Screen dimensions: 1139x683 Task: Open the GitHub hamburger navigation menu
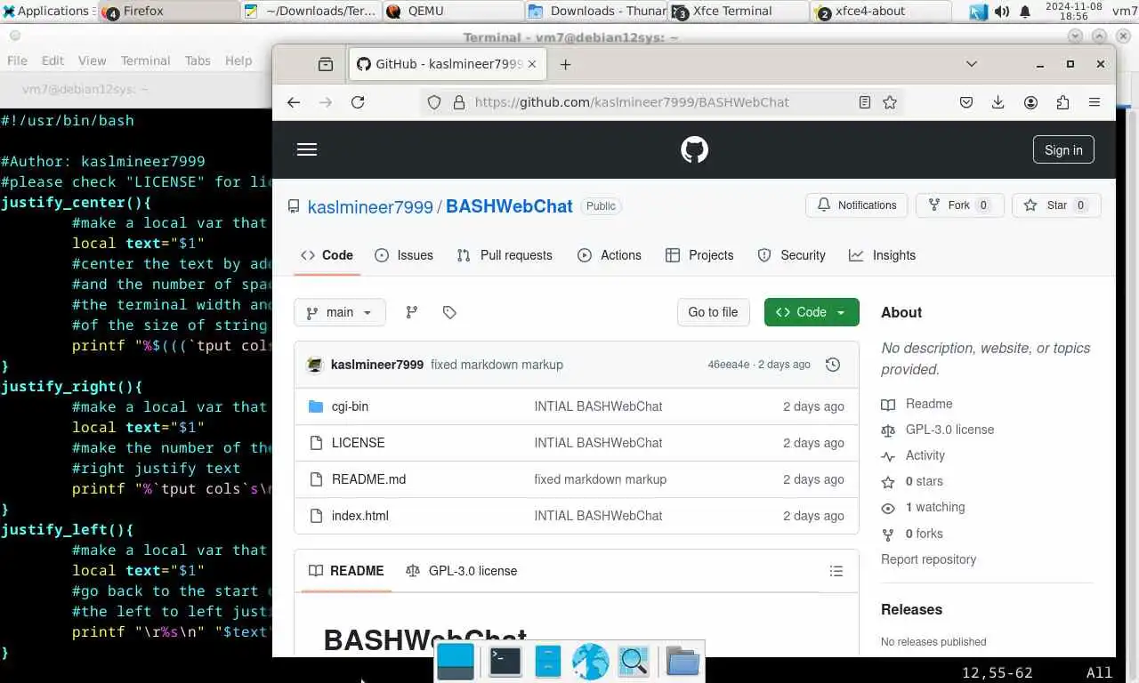[x=307, y=149]
